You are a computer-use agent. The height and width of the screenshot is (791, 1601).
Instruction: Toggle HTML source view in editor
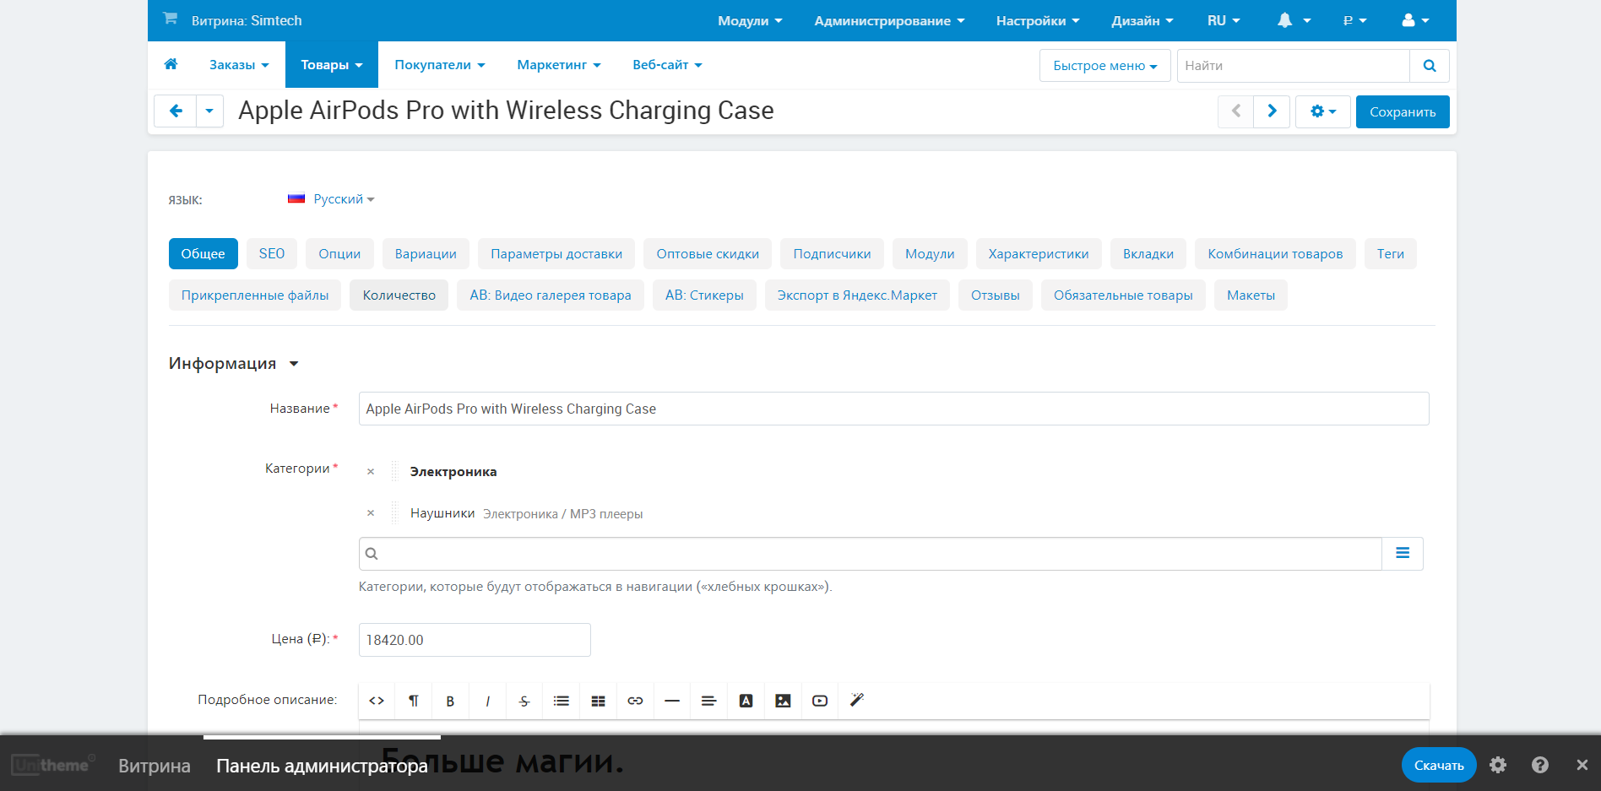377,701
